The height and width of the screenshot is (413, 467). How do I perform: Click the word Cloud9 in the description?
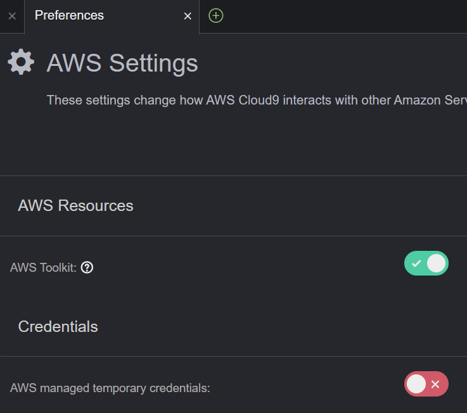[x=259, y=100]
